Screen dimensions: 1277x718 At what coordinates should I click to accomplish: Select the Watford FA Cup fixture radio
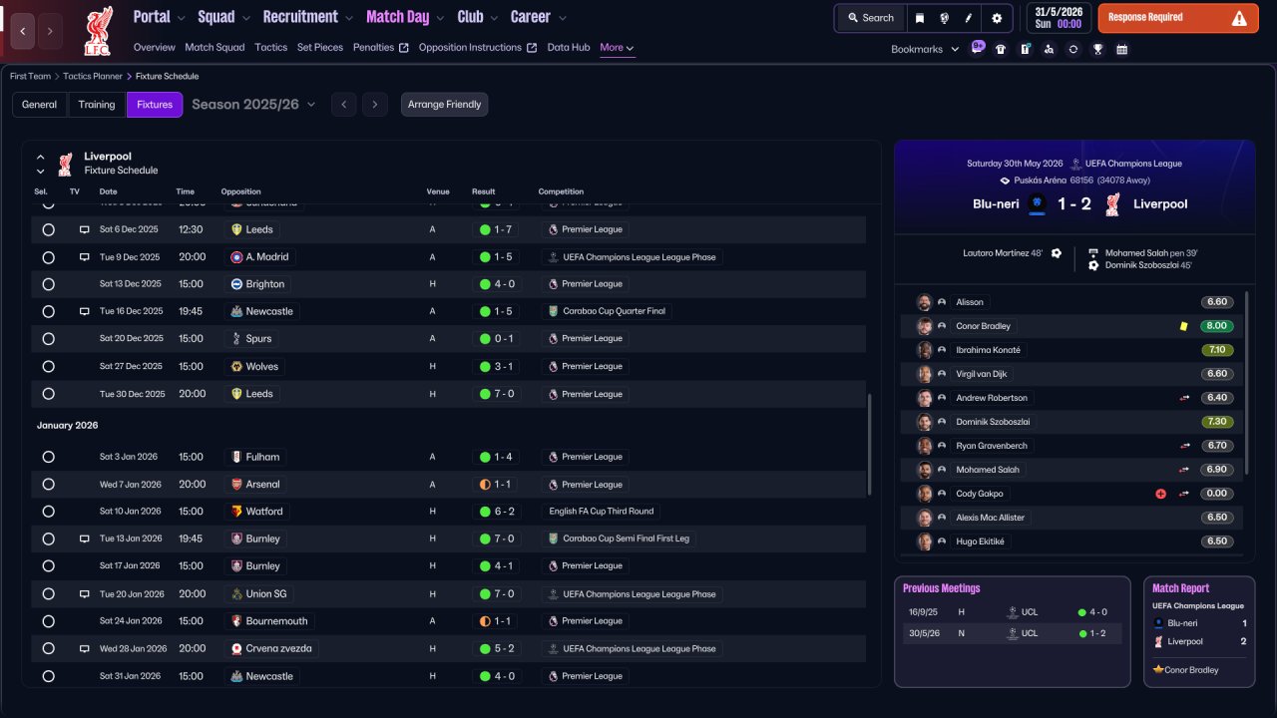point(48,512)
